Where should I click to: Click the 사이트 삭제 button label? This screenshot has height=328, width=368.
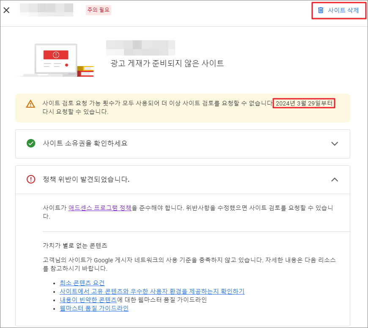[343, 10]
